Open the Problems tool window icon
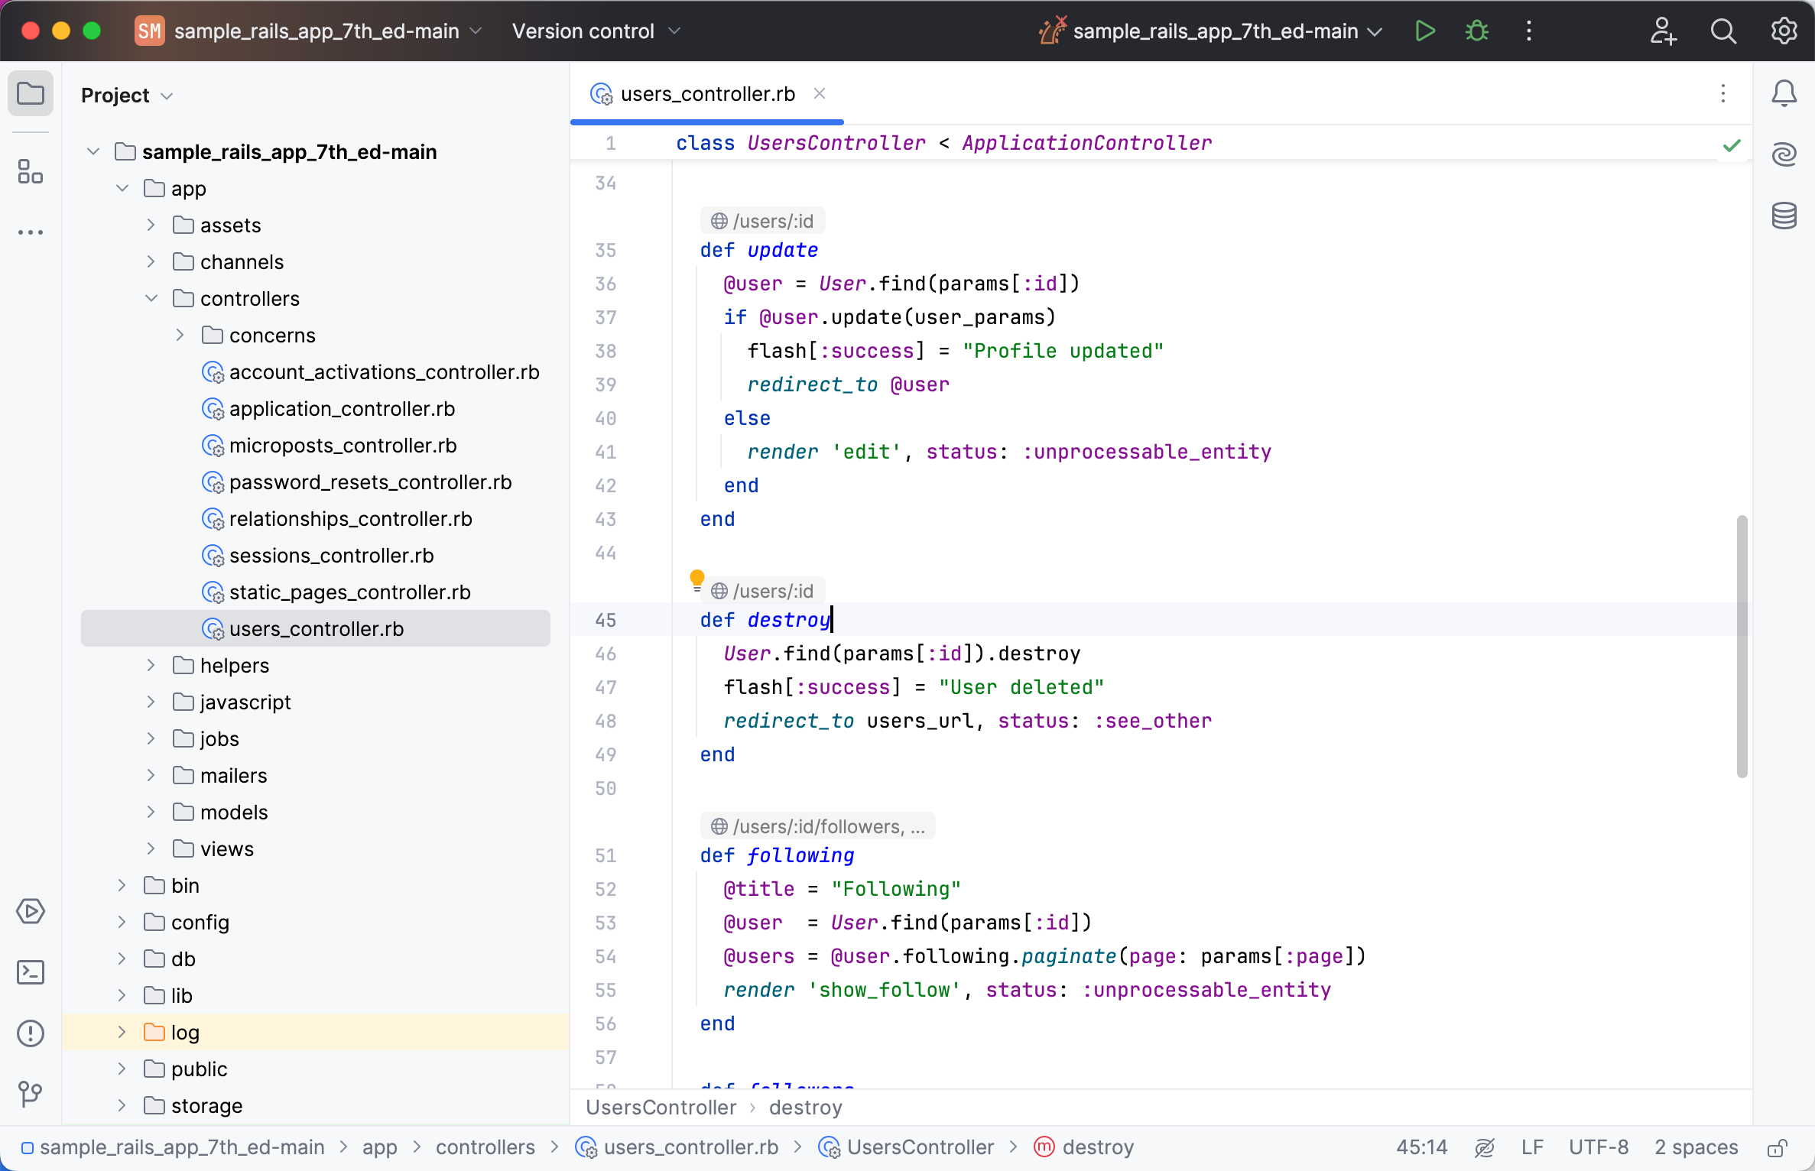The image size is (1815, 1171). [x=31, y=1033]
